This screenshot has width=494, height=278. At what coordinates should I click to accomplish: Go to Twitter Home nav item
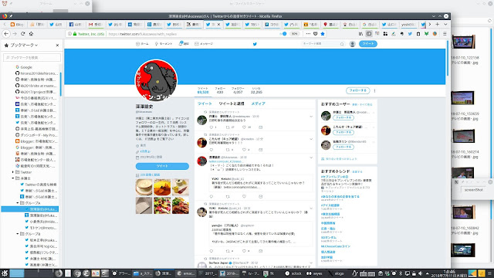coord(142,44)
